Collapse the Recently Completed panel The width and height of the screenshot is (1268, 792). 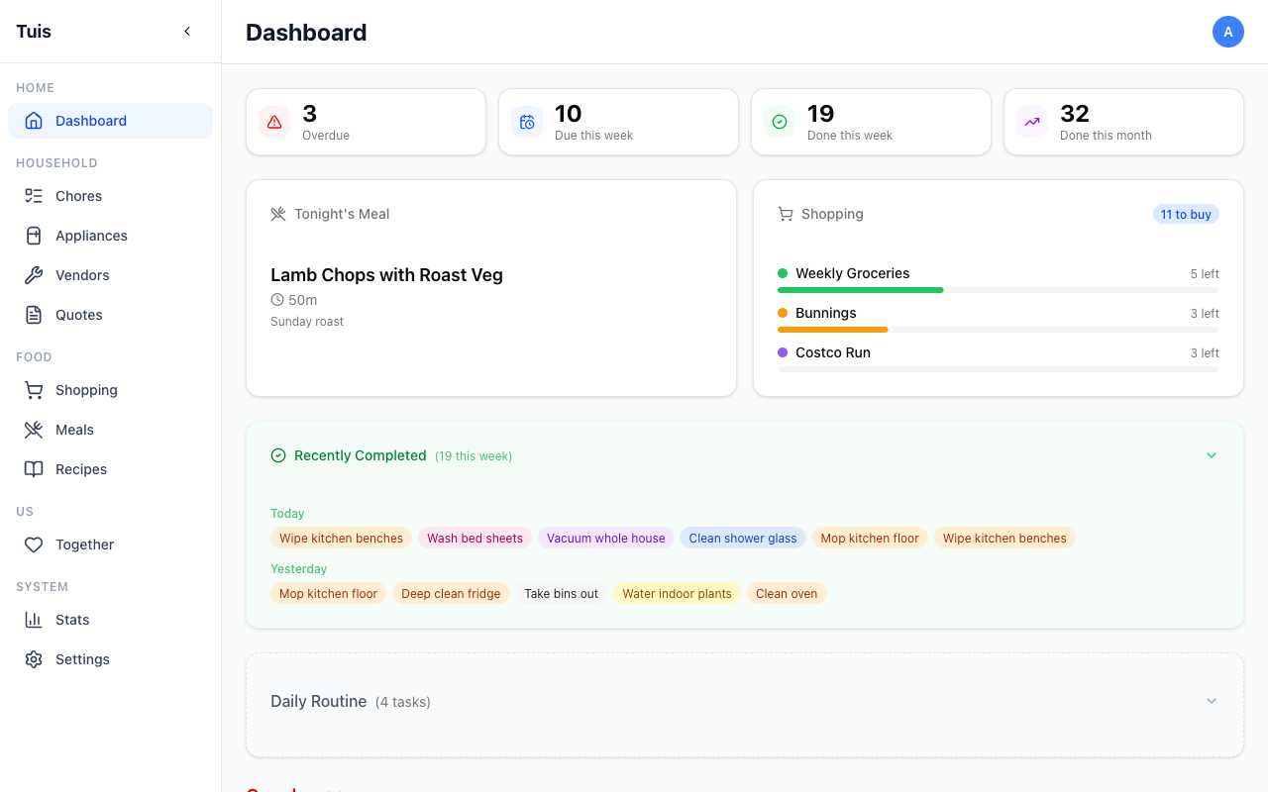click(x=1212, y=455)
